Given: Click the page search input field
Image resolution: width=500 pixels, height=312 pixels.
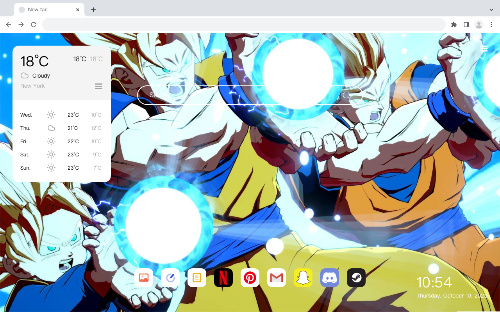Looking at the screenshot, I should (250, 95).
